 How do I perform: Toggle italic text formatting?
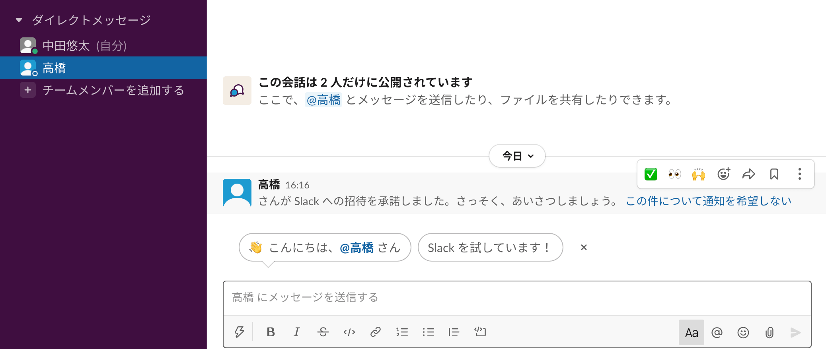click(296, 332)
